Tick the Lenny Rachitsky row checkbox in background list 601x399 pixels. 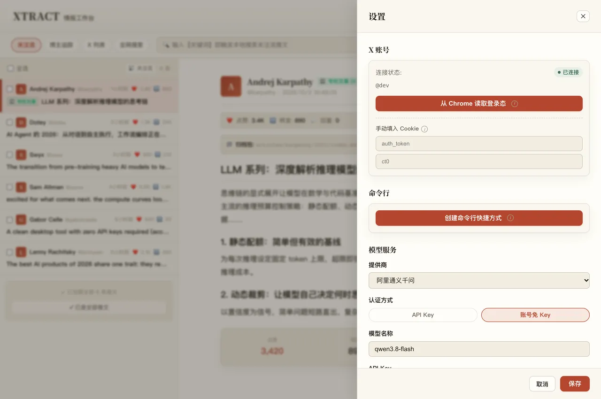[x=10, y=252]
